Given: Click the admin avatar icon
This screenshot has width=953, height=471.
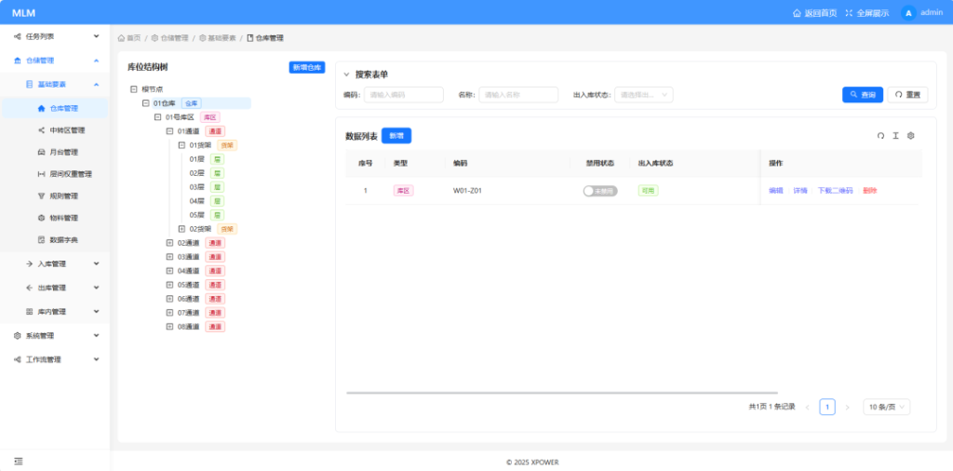Looking at the screenshot, I should pos(908,13).
